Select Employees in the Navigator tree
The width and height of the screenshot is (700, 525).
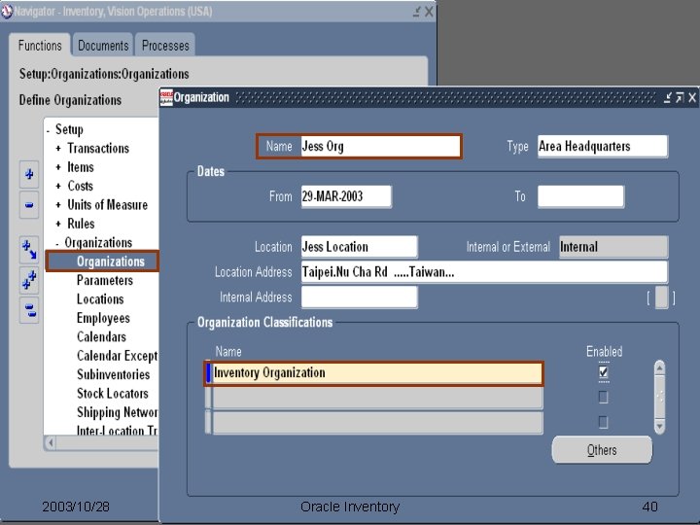click(103, 318)
